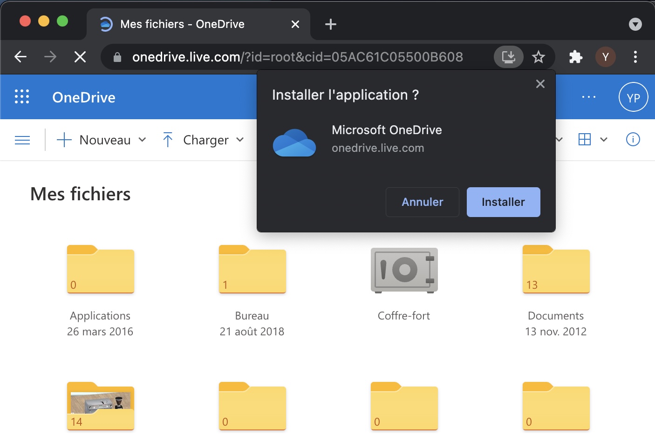Click the Installer button
The image size is (655, 435).
point(503,202)
